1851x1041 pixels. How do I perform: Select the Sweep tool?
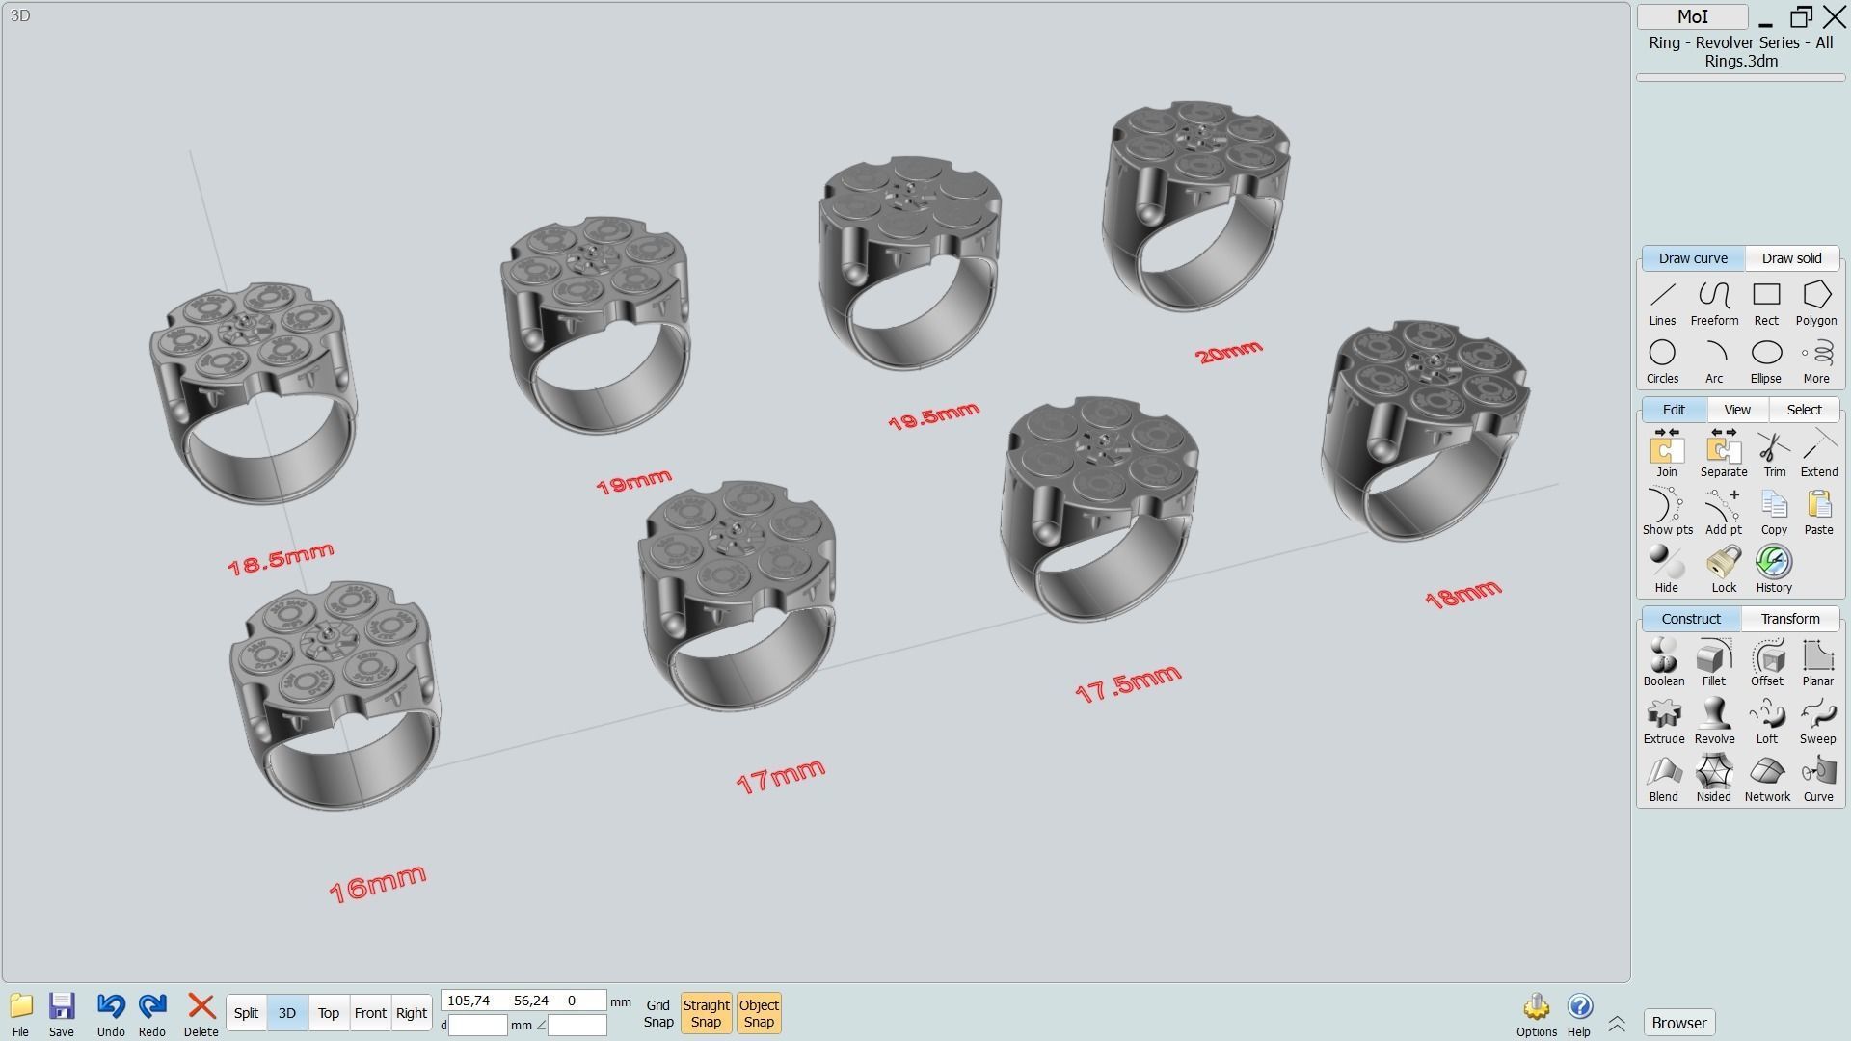pos(1817,721)
